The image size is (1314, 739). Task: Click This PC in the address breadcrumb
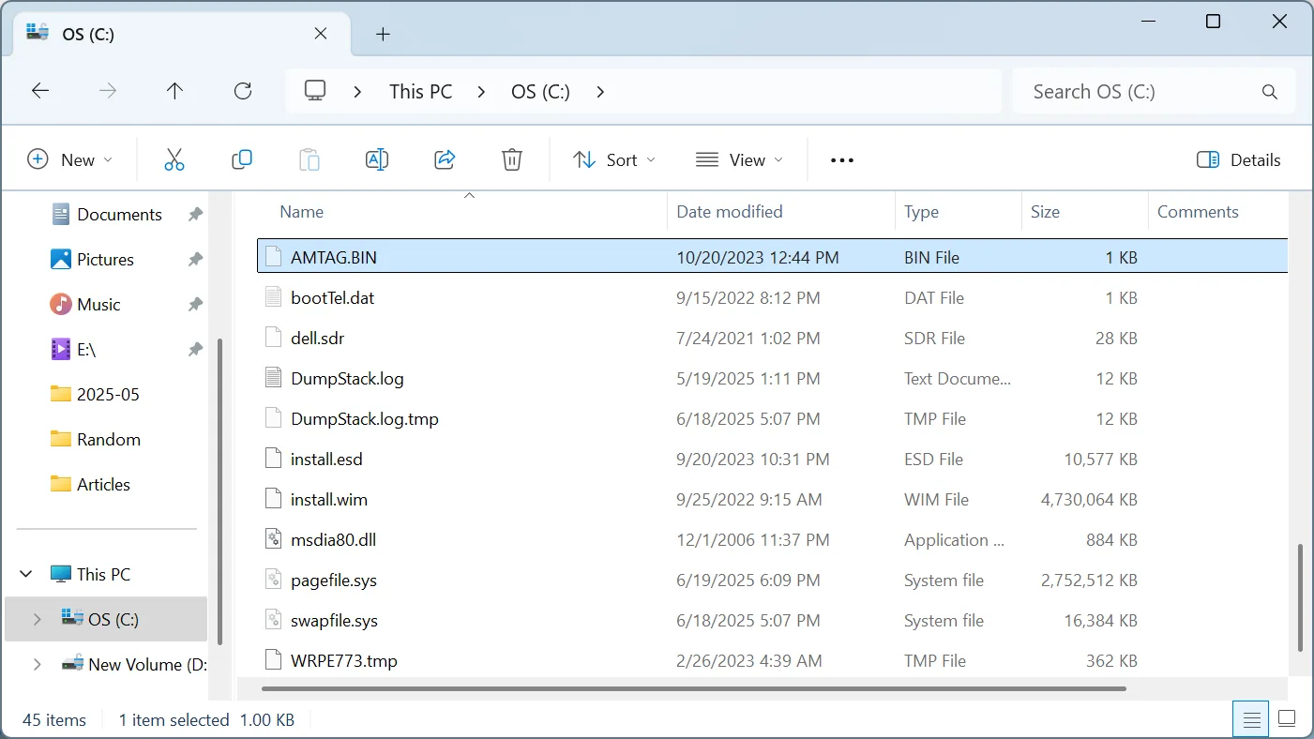click(421, 92)
